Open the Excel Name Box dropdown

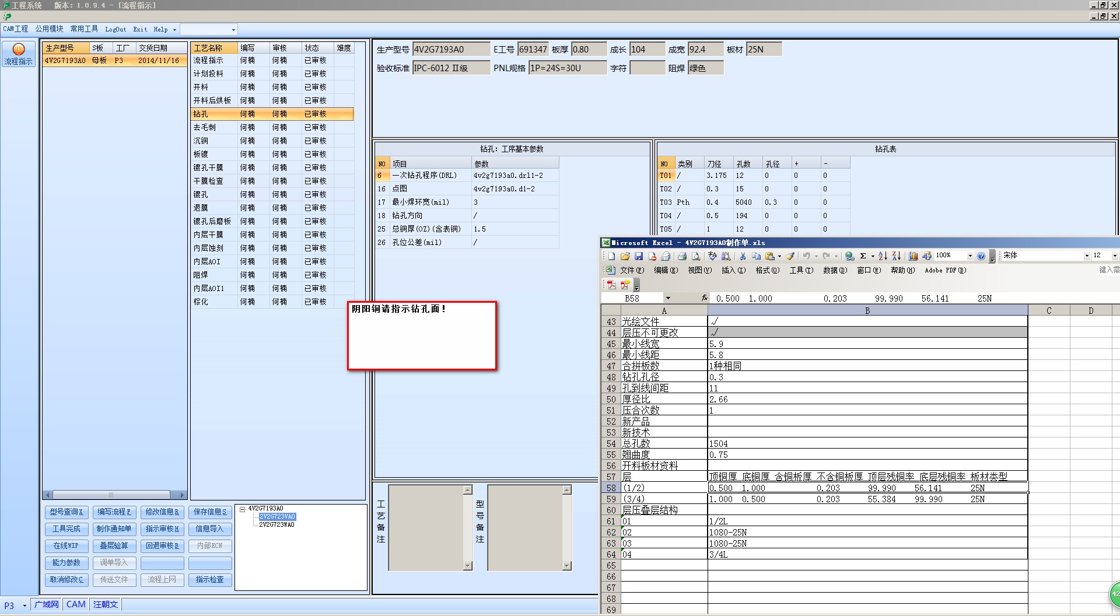(x=667, y=298)
